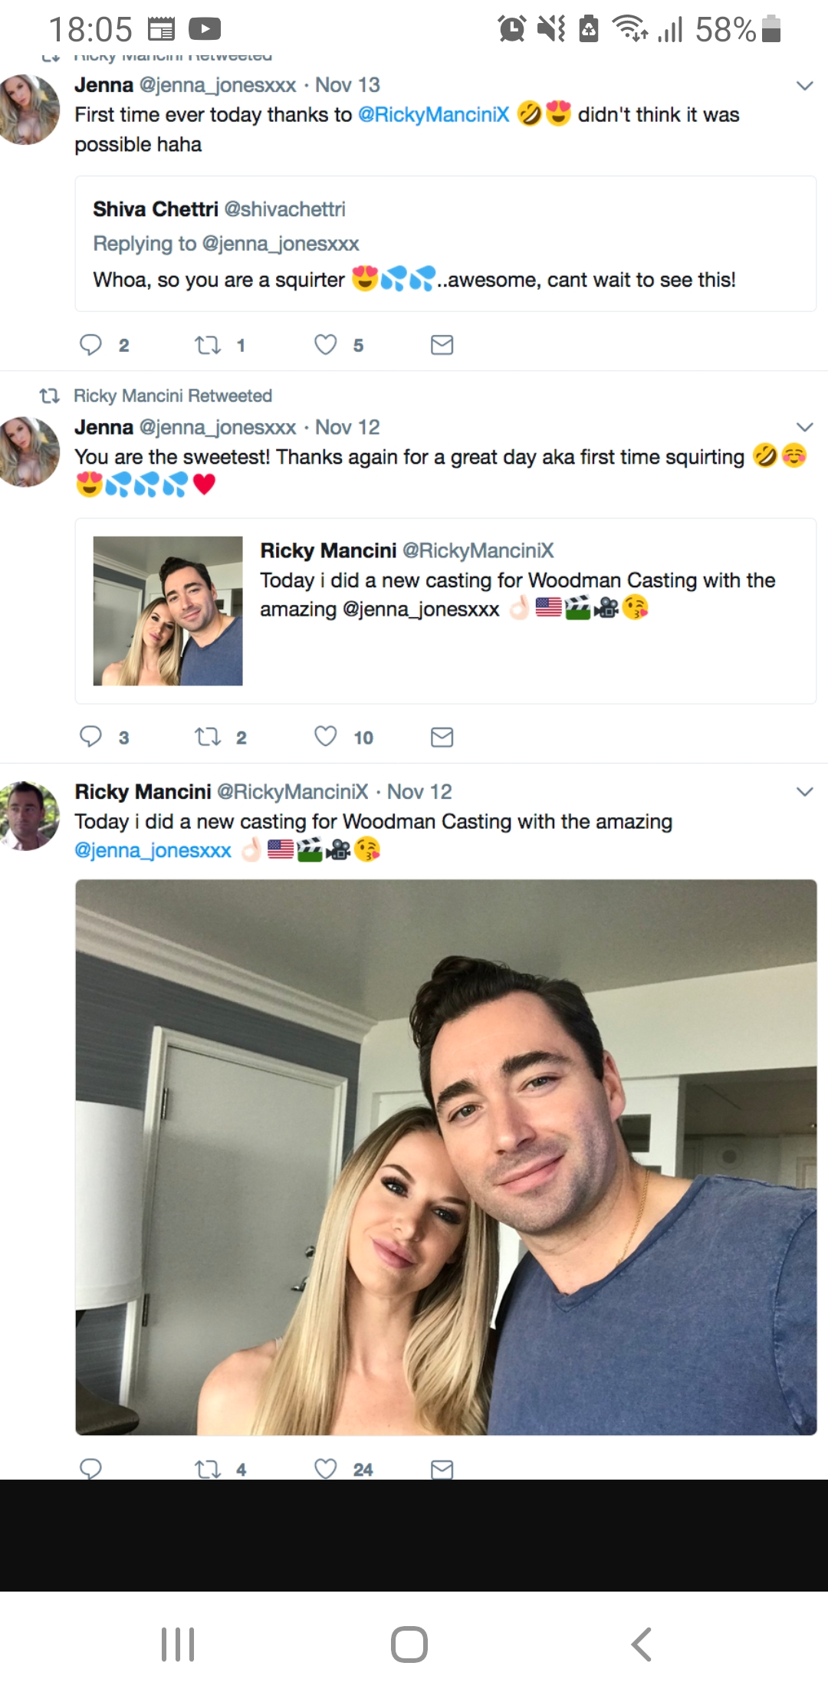Open recent apps from navigation bar

point(178,1644)
